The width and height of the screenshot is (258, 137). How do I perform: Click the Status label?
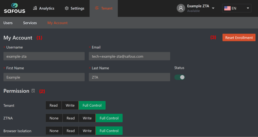[179, 68]
